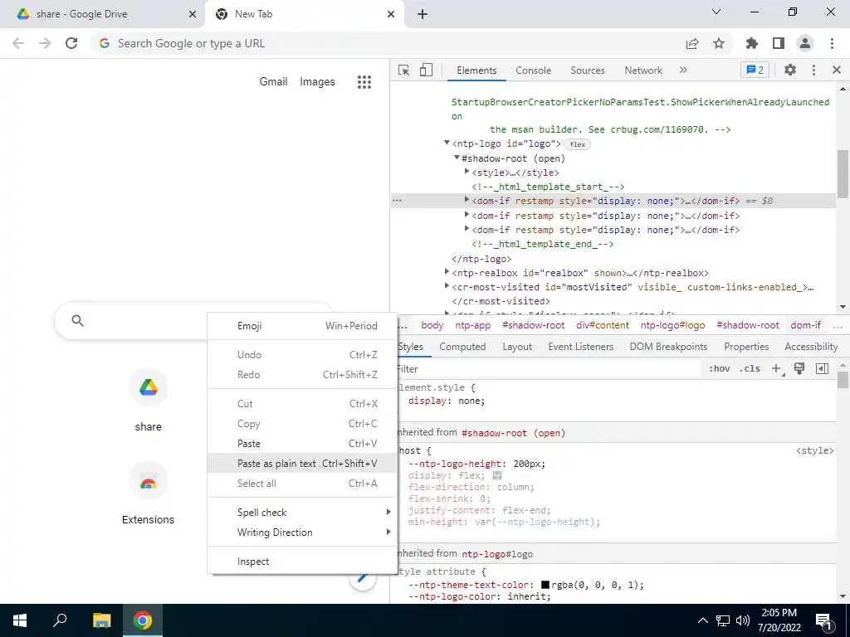Toggle rendering emulations paintbrush icon
850x637 pixels.
click(x=799, y=368)
